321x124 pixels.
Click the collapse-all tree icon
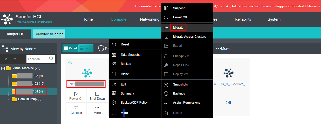coord(15,59)
